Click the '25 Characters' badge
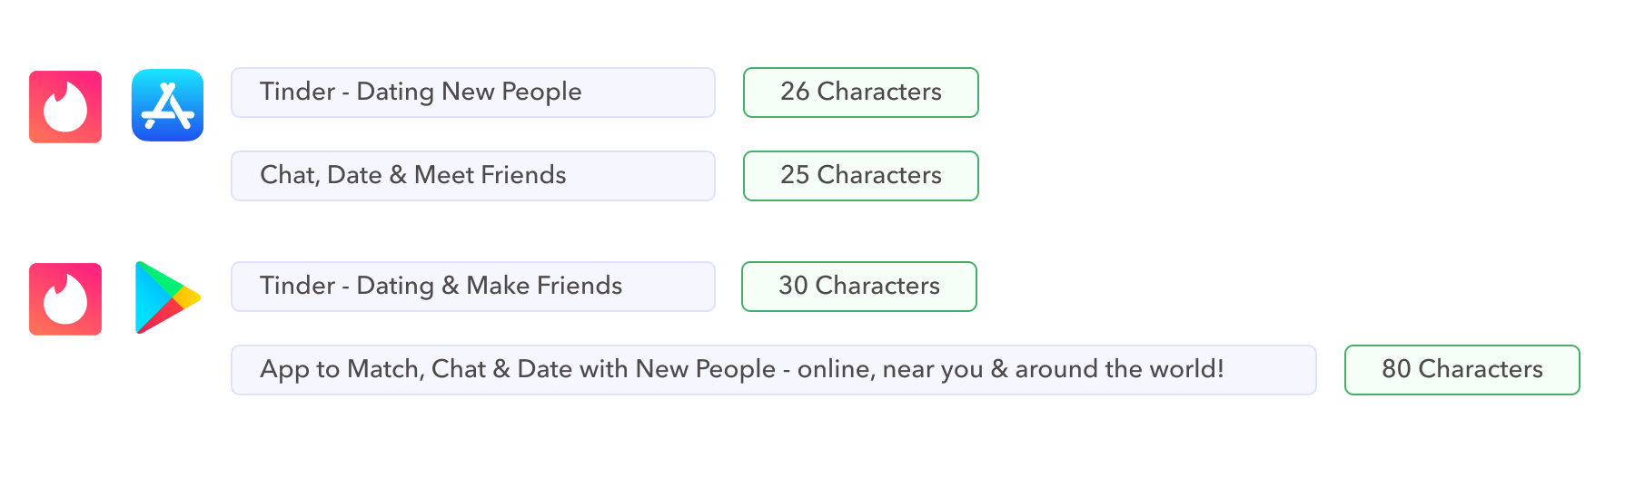This screenshot has height=477, width=1635. tap(860, 176)
